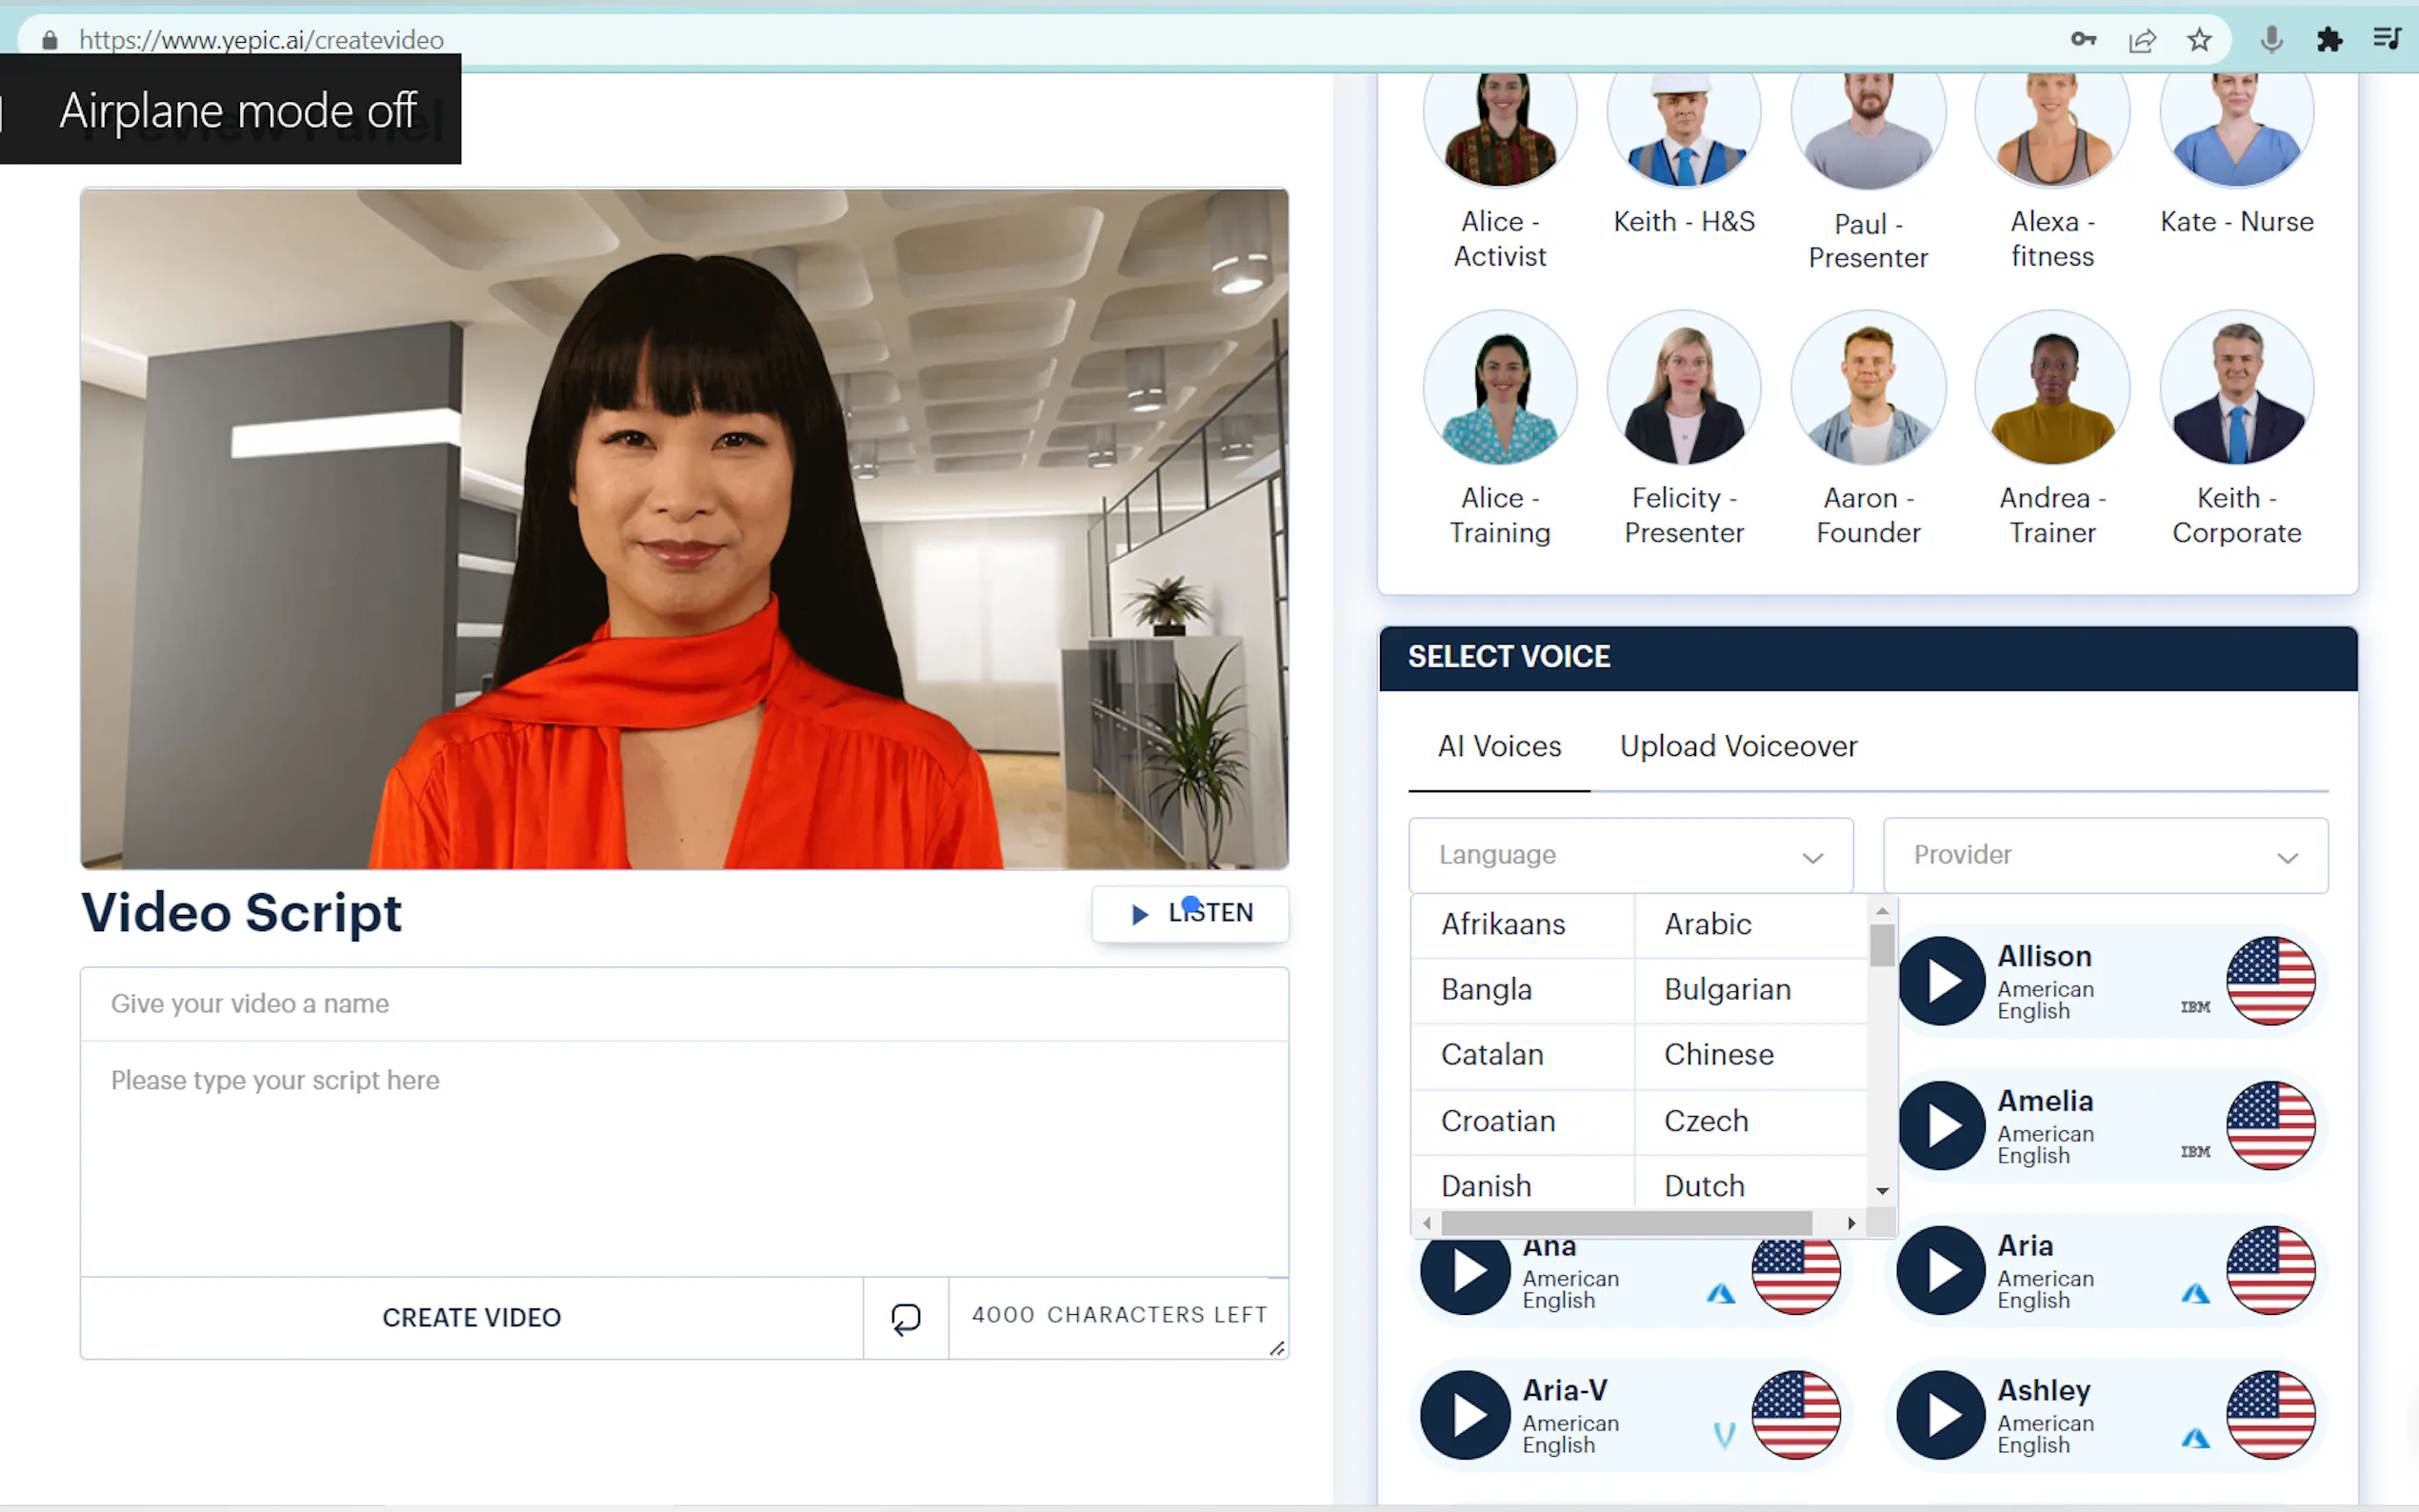Screen dimensions: 2419x1512
Task: Open the Provider dropdown
Action: coord(2105,855)
